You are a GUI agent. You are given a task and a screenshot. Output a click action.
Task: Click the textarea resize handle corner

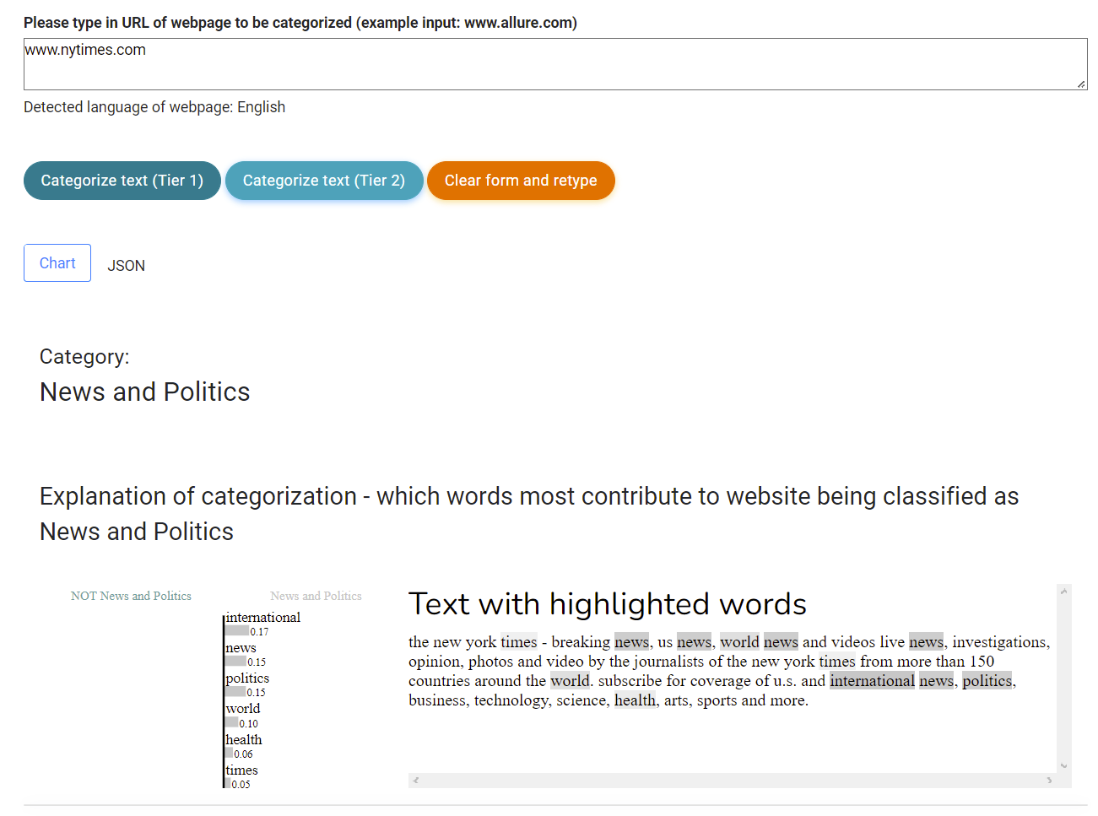tap(1081, 84)
